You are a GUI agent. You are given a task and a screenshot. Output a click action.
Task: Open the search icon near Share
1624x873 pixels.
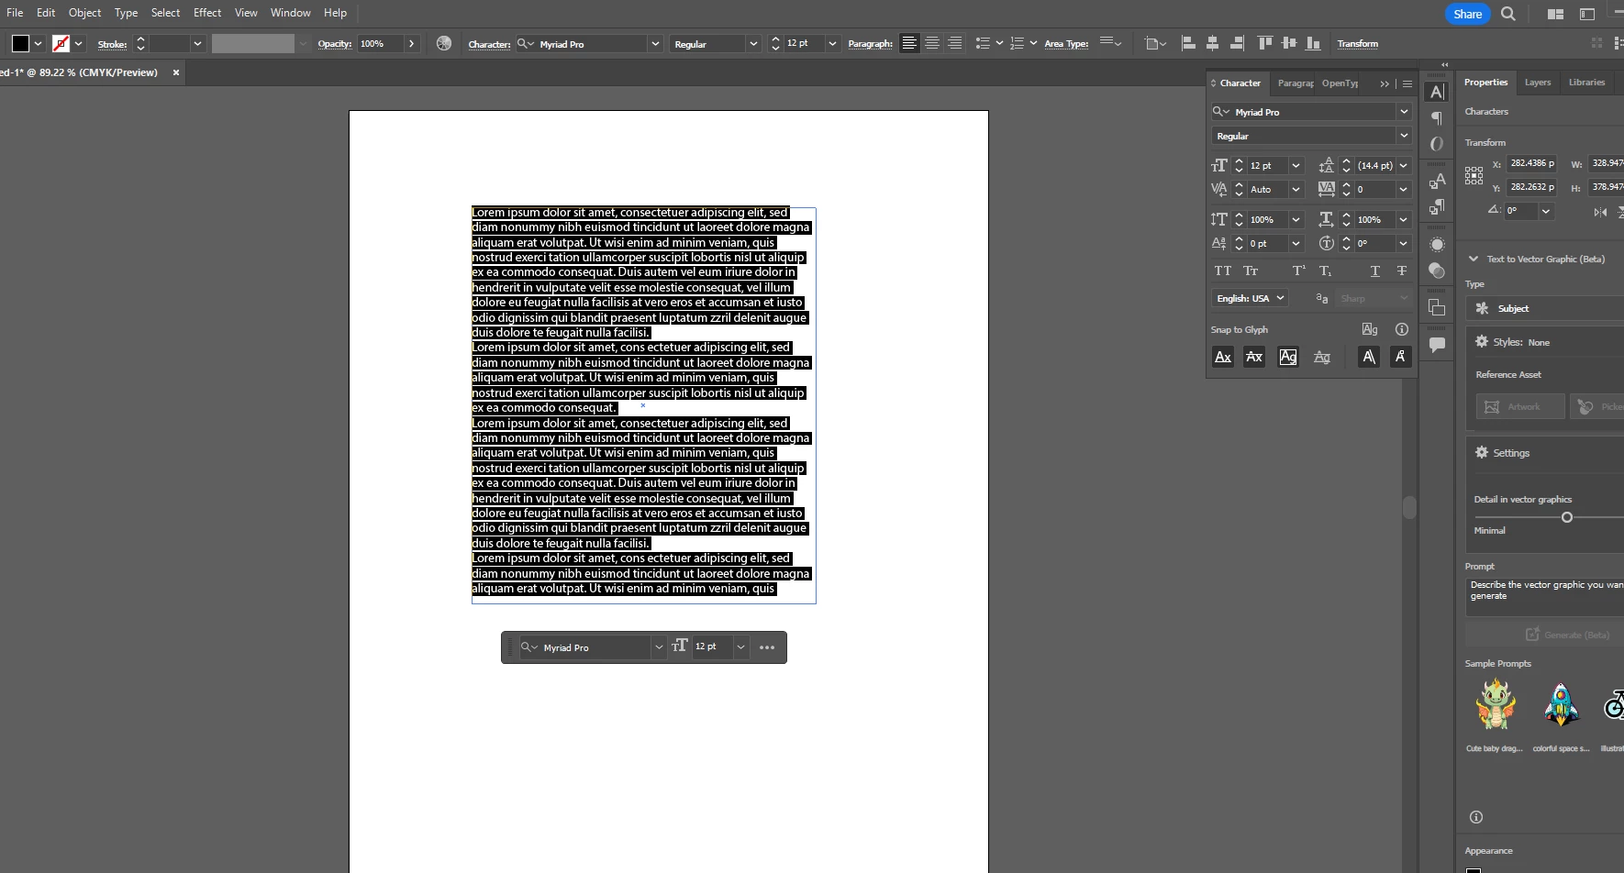click(1508, 14)
